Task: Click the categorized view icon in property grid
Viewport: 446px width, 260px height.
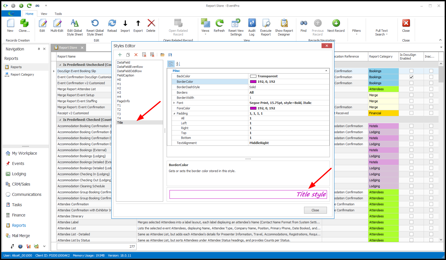Action: (x=171, y=64)
